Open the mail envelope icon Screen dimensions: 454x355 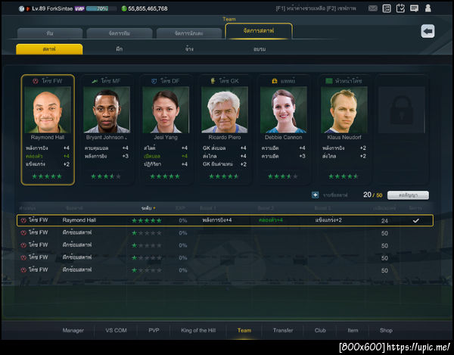click(372, 8)
